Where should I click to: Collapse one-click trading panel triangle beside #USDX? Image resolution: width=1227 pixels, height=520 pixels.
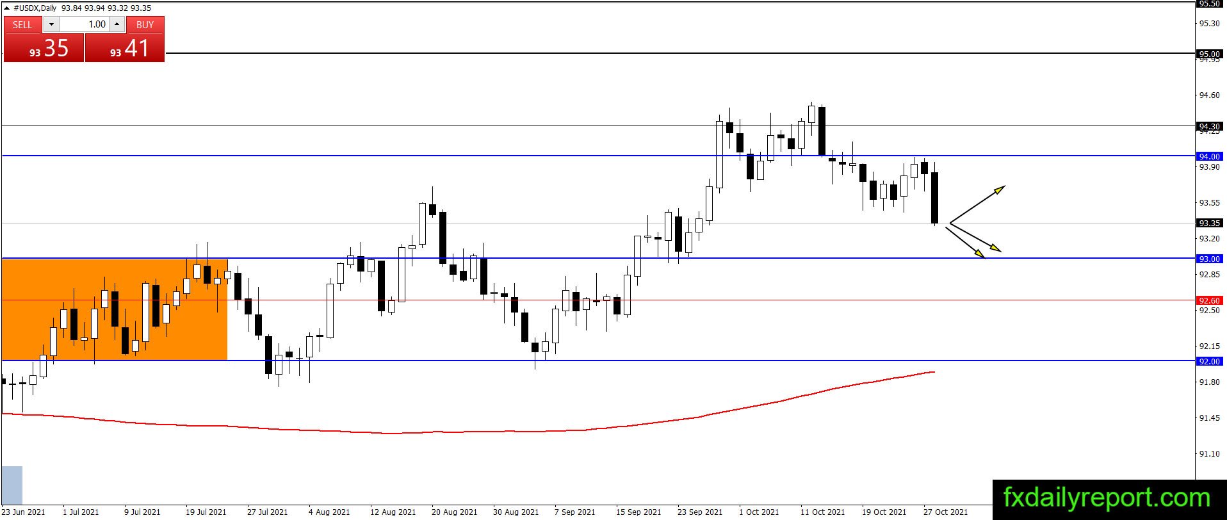pyautogui.click(x=7, y=8)
